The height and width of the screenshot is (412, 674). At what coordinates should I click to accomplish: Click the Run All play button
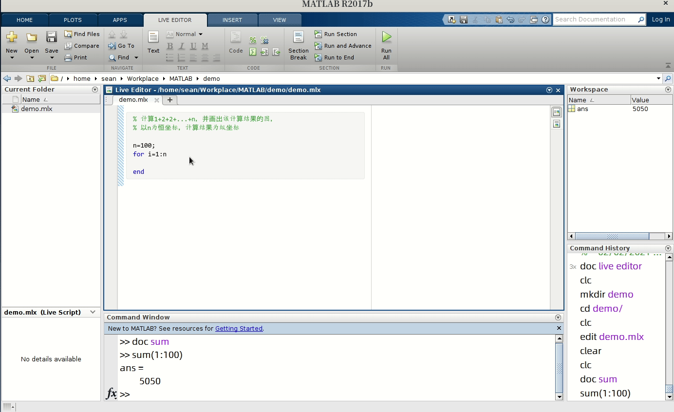click(x=386, y=37)
